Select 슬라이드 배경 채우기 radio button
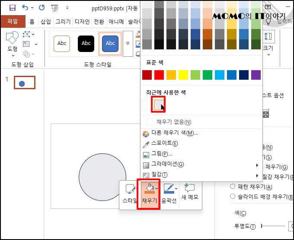The image size is (294, 240). 233,196
